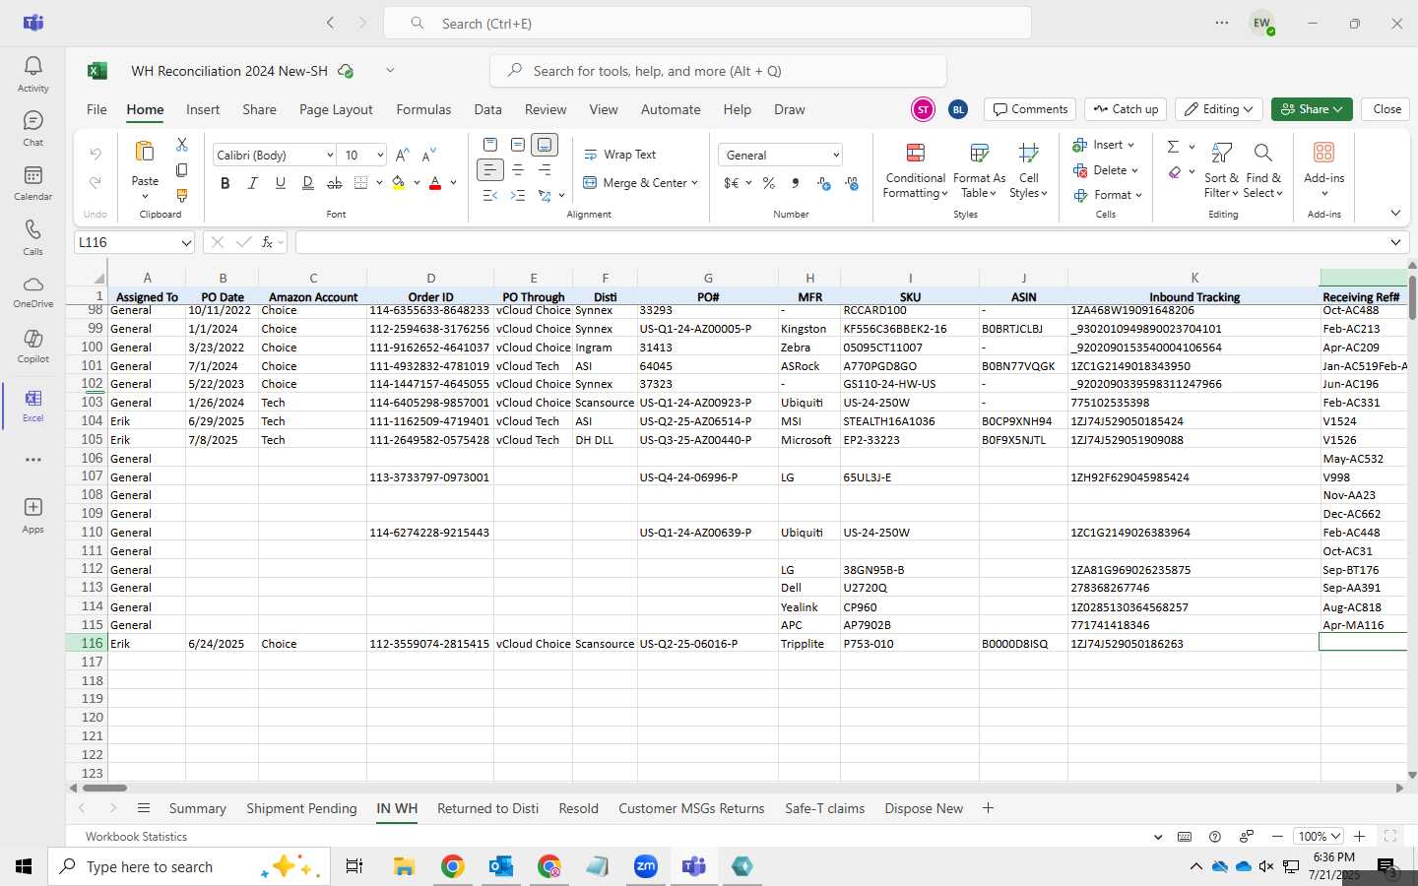This screenshot has width=1418, height=886.
Task: Click the Copy icon
Action: (182, 170)
